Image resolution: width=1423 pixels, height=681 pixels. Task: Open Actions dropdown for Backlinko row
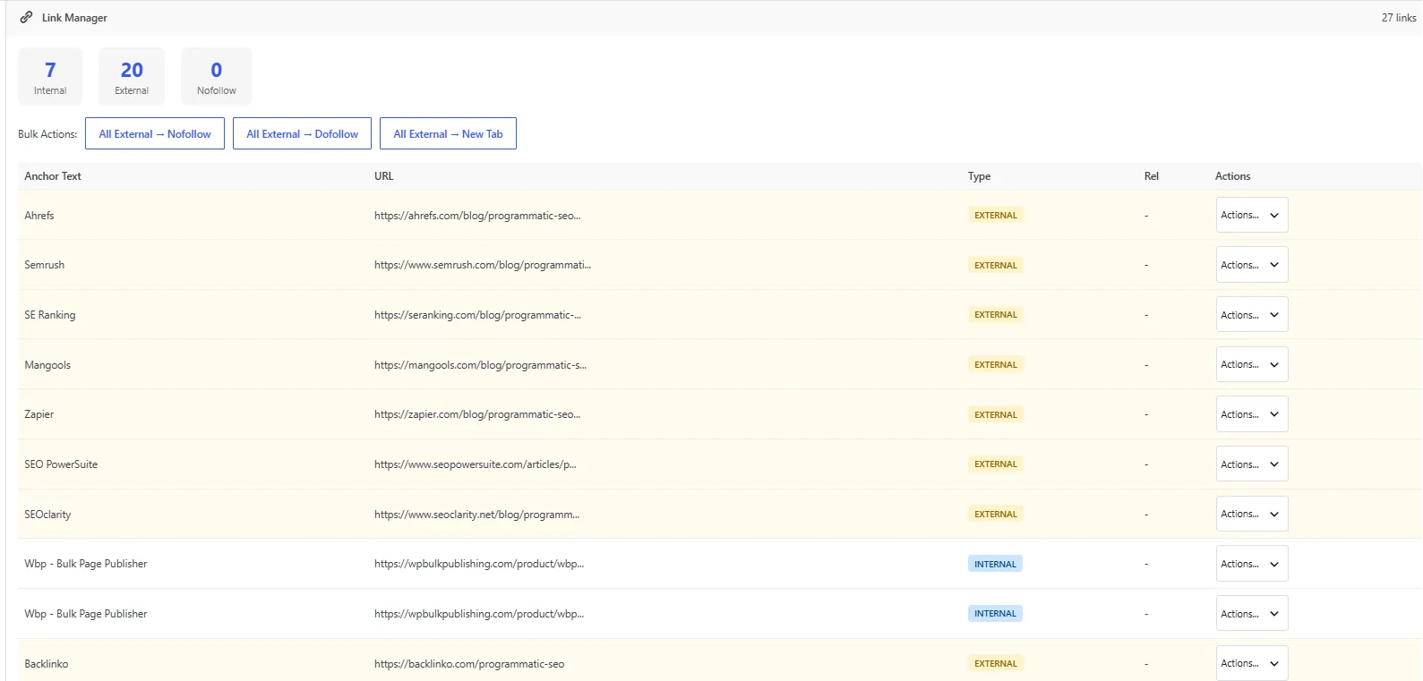(1252, 663)
